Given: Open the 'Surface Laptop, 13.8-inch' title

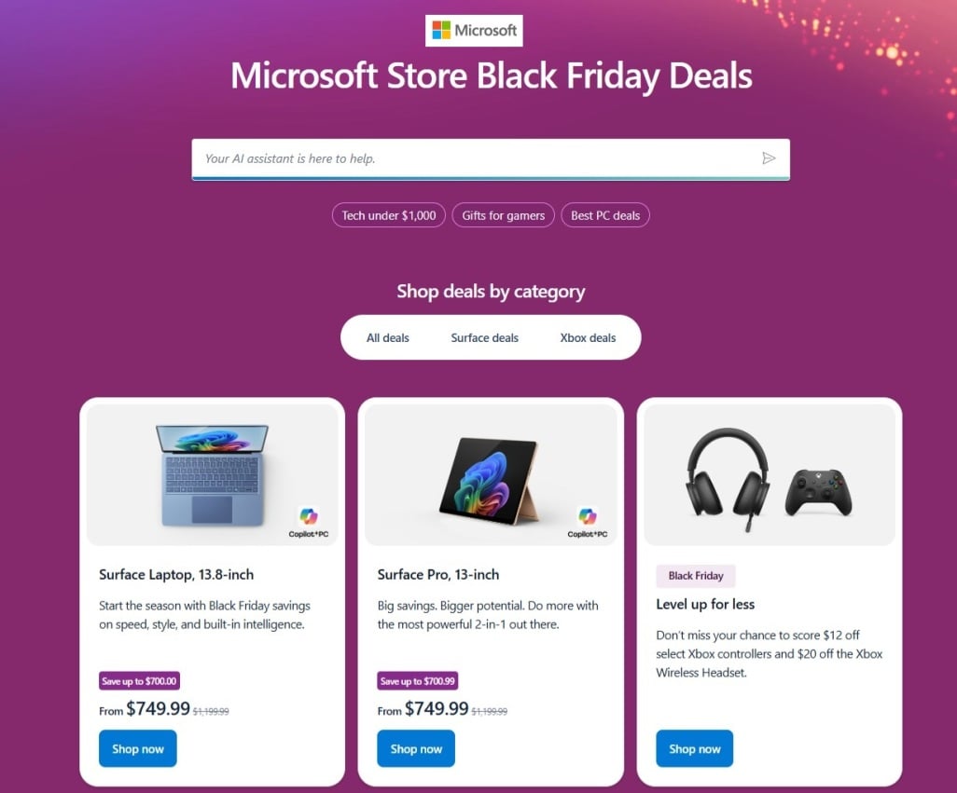Looking at the screenshot, I should point(176,574).
